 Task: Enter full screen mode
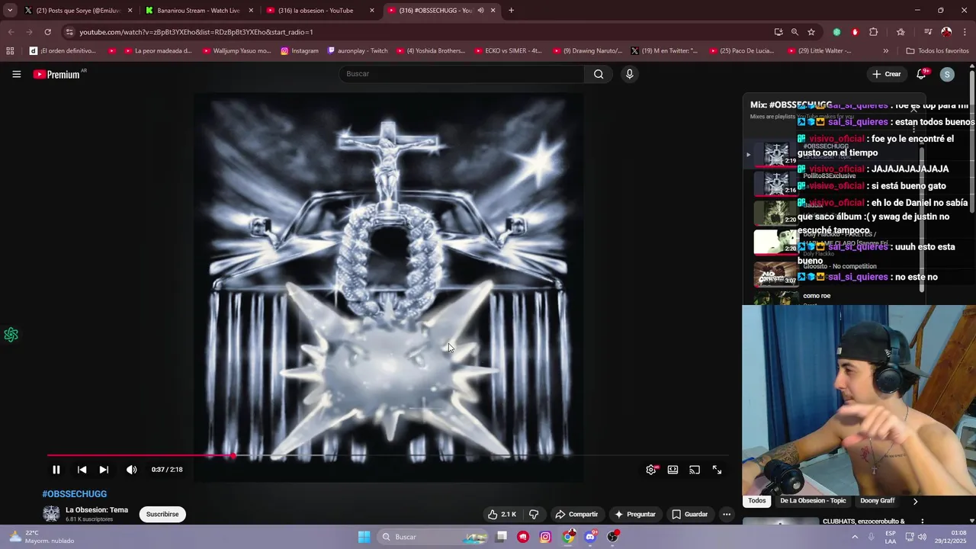point(717,470)
